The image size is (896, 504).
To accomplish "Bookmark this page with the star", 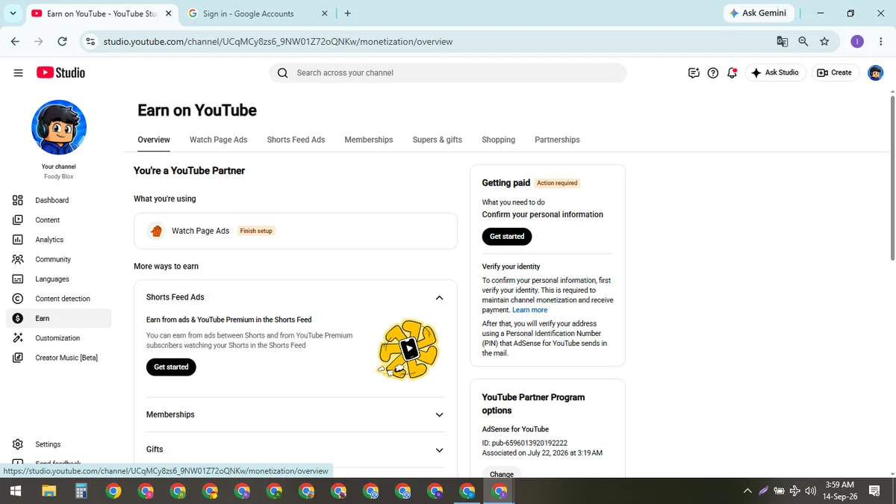I will pos(824,42).
